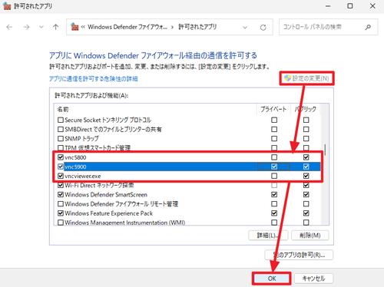Toggle public checkbox for vnc5900
The height and width of the screenshot is (287, 384).
(306, 167)
